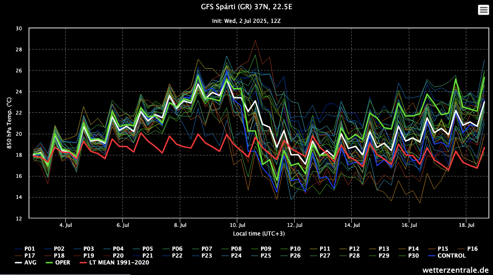Click the 10. Jul x-axis label
This screenshot has width=493, height=275.
point(237,225)
